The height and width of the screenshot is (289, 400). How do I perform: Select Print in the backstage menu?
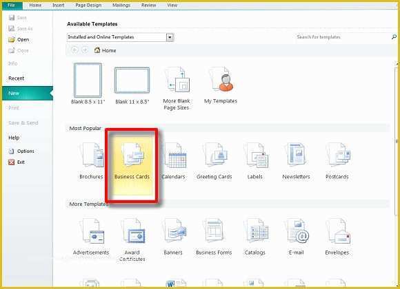14,108
